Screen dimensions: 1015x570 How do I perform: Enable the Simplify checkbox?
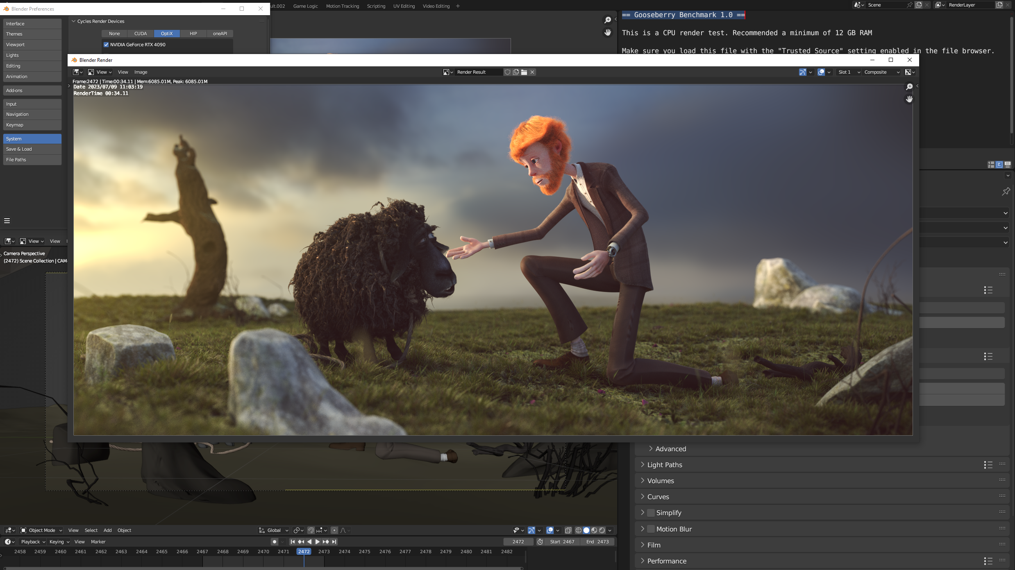[x=651, y=513]
